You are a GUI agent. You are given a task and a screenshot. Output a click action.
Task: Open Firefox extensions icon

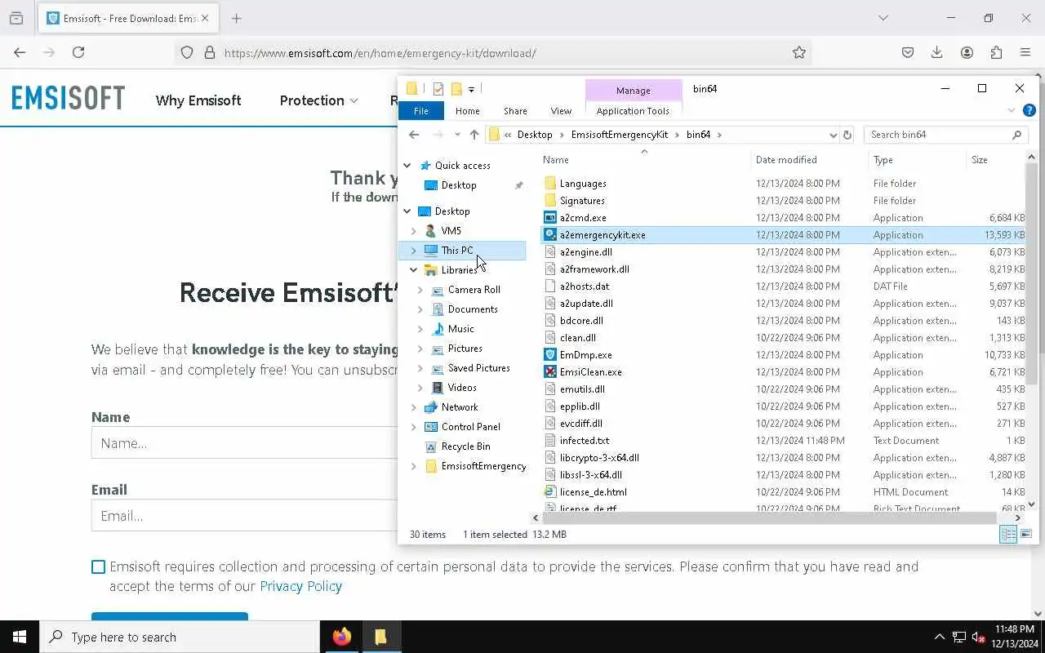point(996,52)
